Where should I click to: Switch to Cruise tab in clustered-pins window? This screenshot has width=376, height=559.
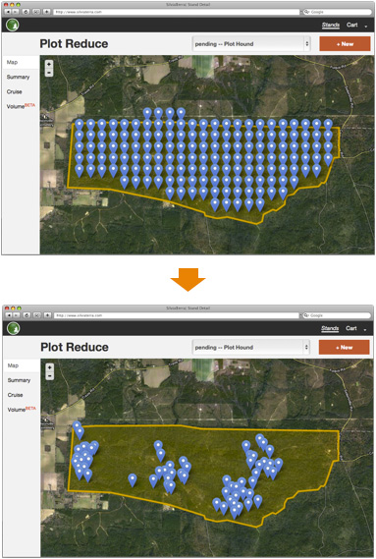click(x=15, y=395)
